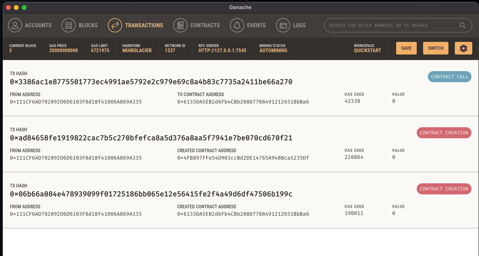Click the Transactions arrows icon
The height and width of the screenshot is (256, 479).
(x=115, y=25)
